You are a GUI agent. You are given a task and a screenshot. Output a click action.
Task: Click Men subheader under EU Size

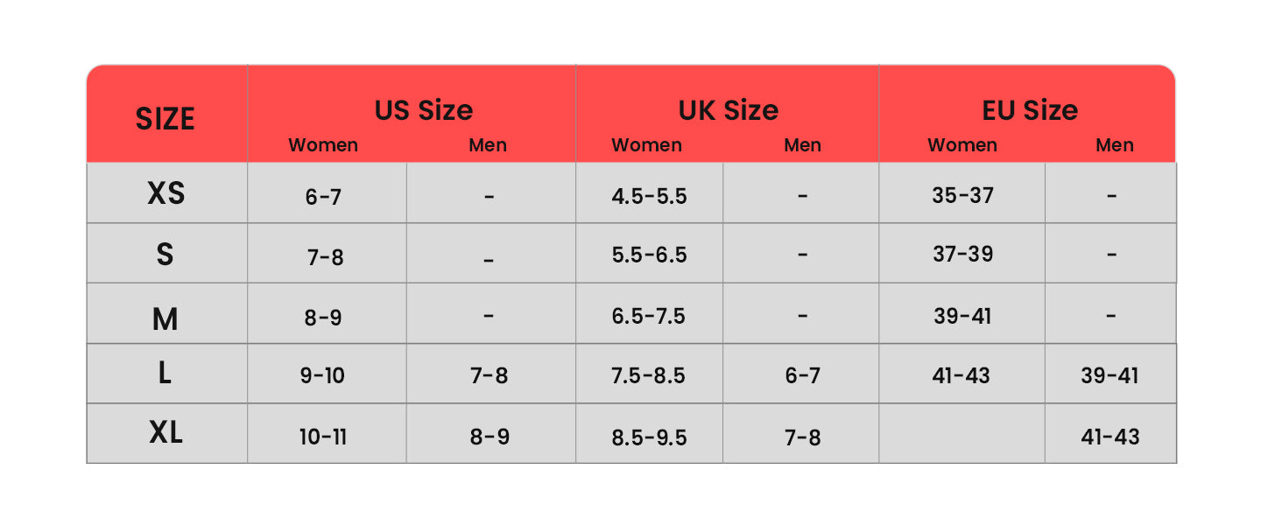(x=1115, y=145)
